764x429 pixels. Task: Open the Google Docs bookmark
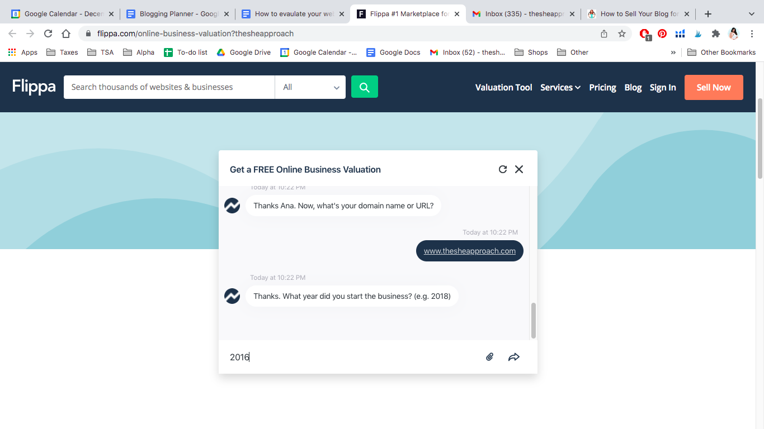pyautogui.click(x=393, y=53)
